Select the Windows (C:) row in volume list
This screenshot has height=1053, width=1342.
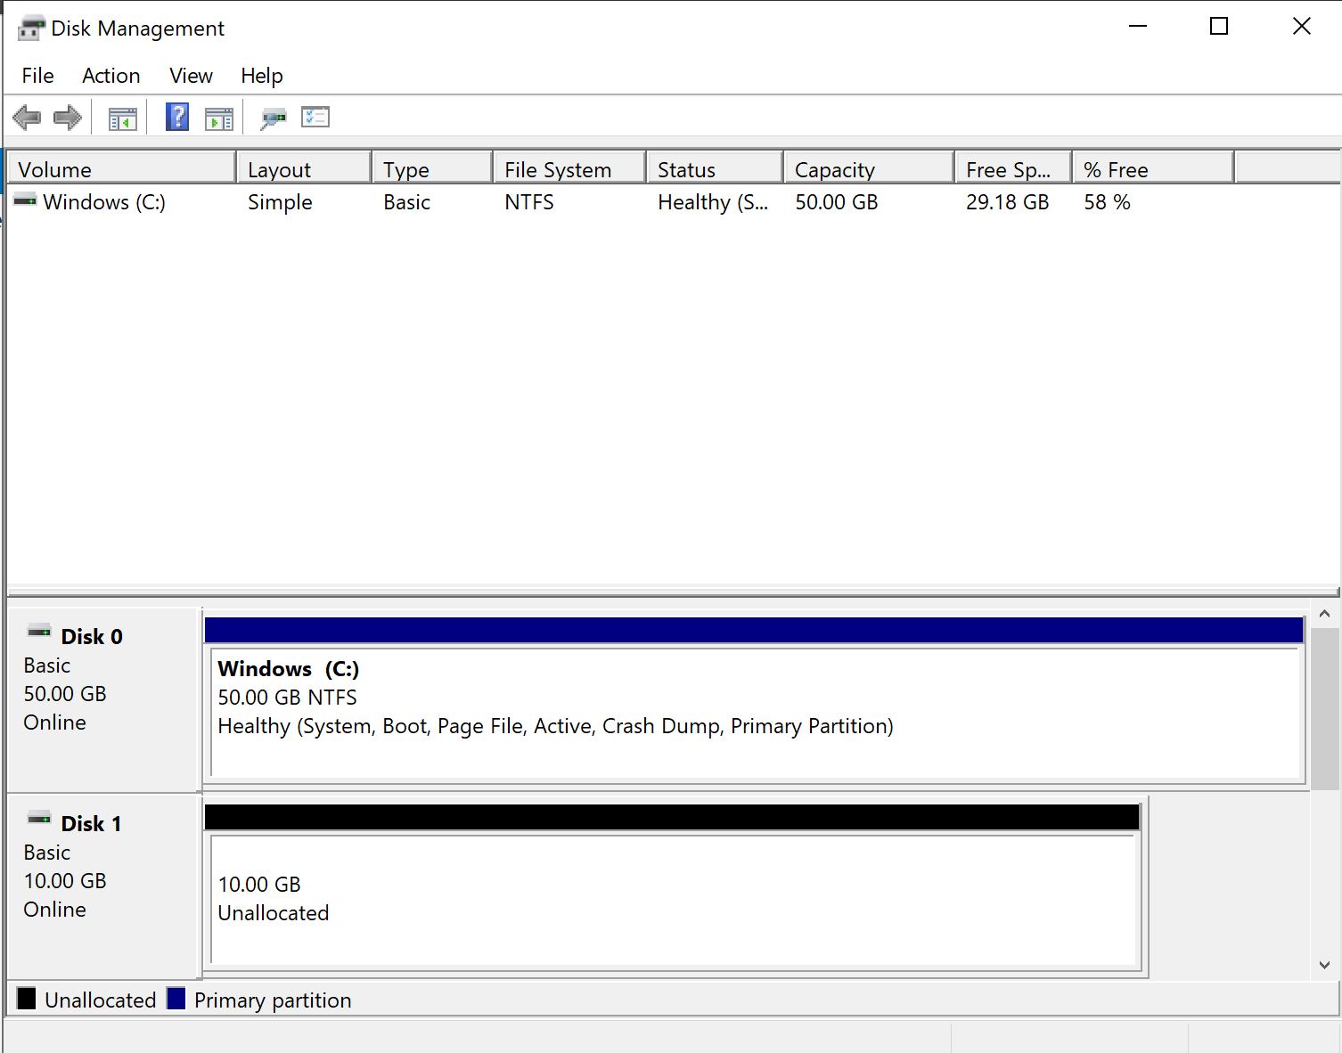[103, 202]
